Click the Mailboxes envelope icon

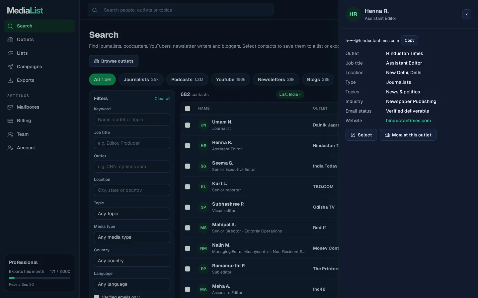[10, 107]
